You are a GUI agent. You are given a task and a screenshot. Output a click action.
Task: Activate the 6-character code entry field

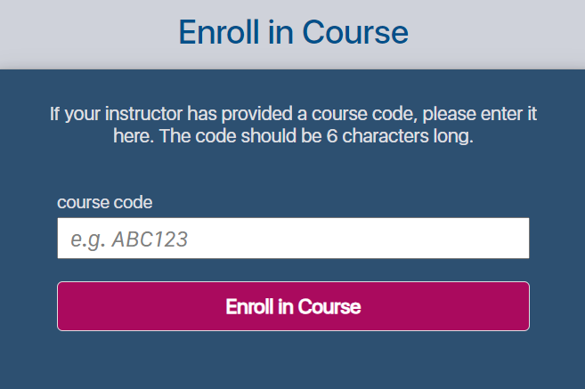pos(293,239)
